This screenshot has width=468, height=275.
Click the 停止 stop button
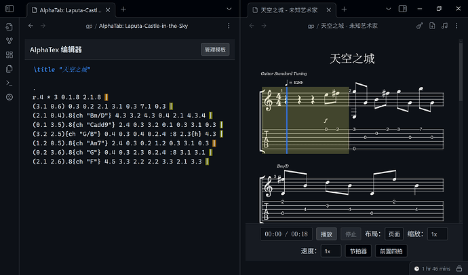coord(351,234)
